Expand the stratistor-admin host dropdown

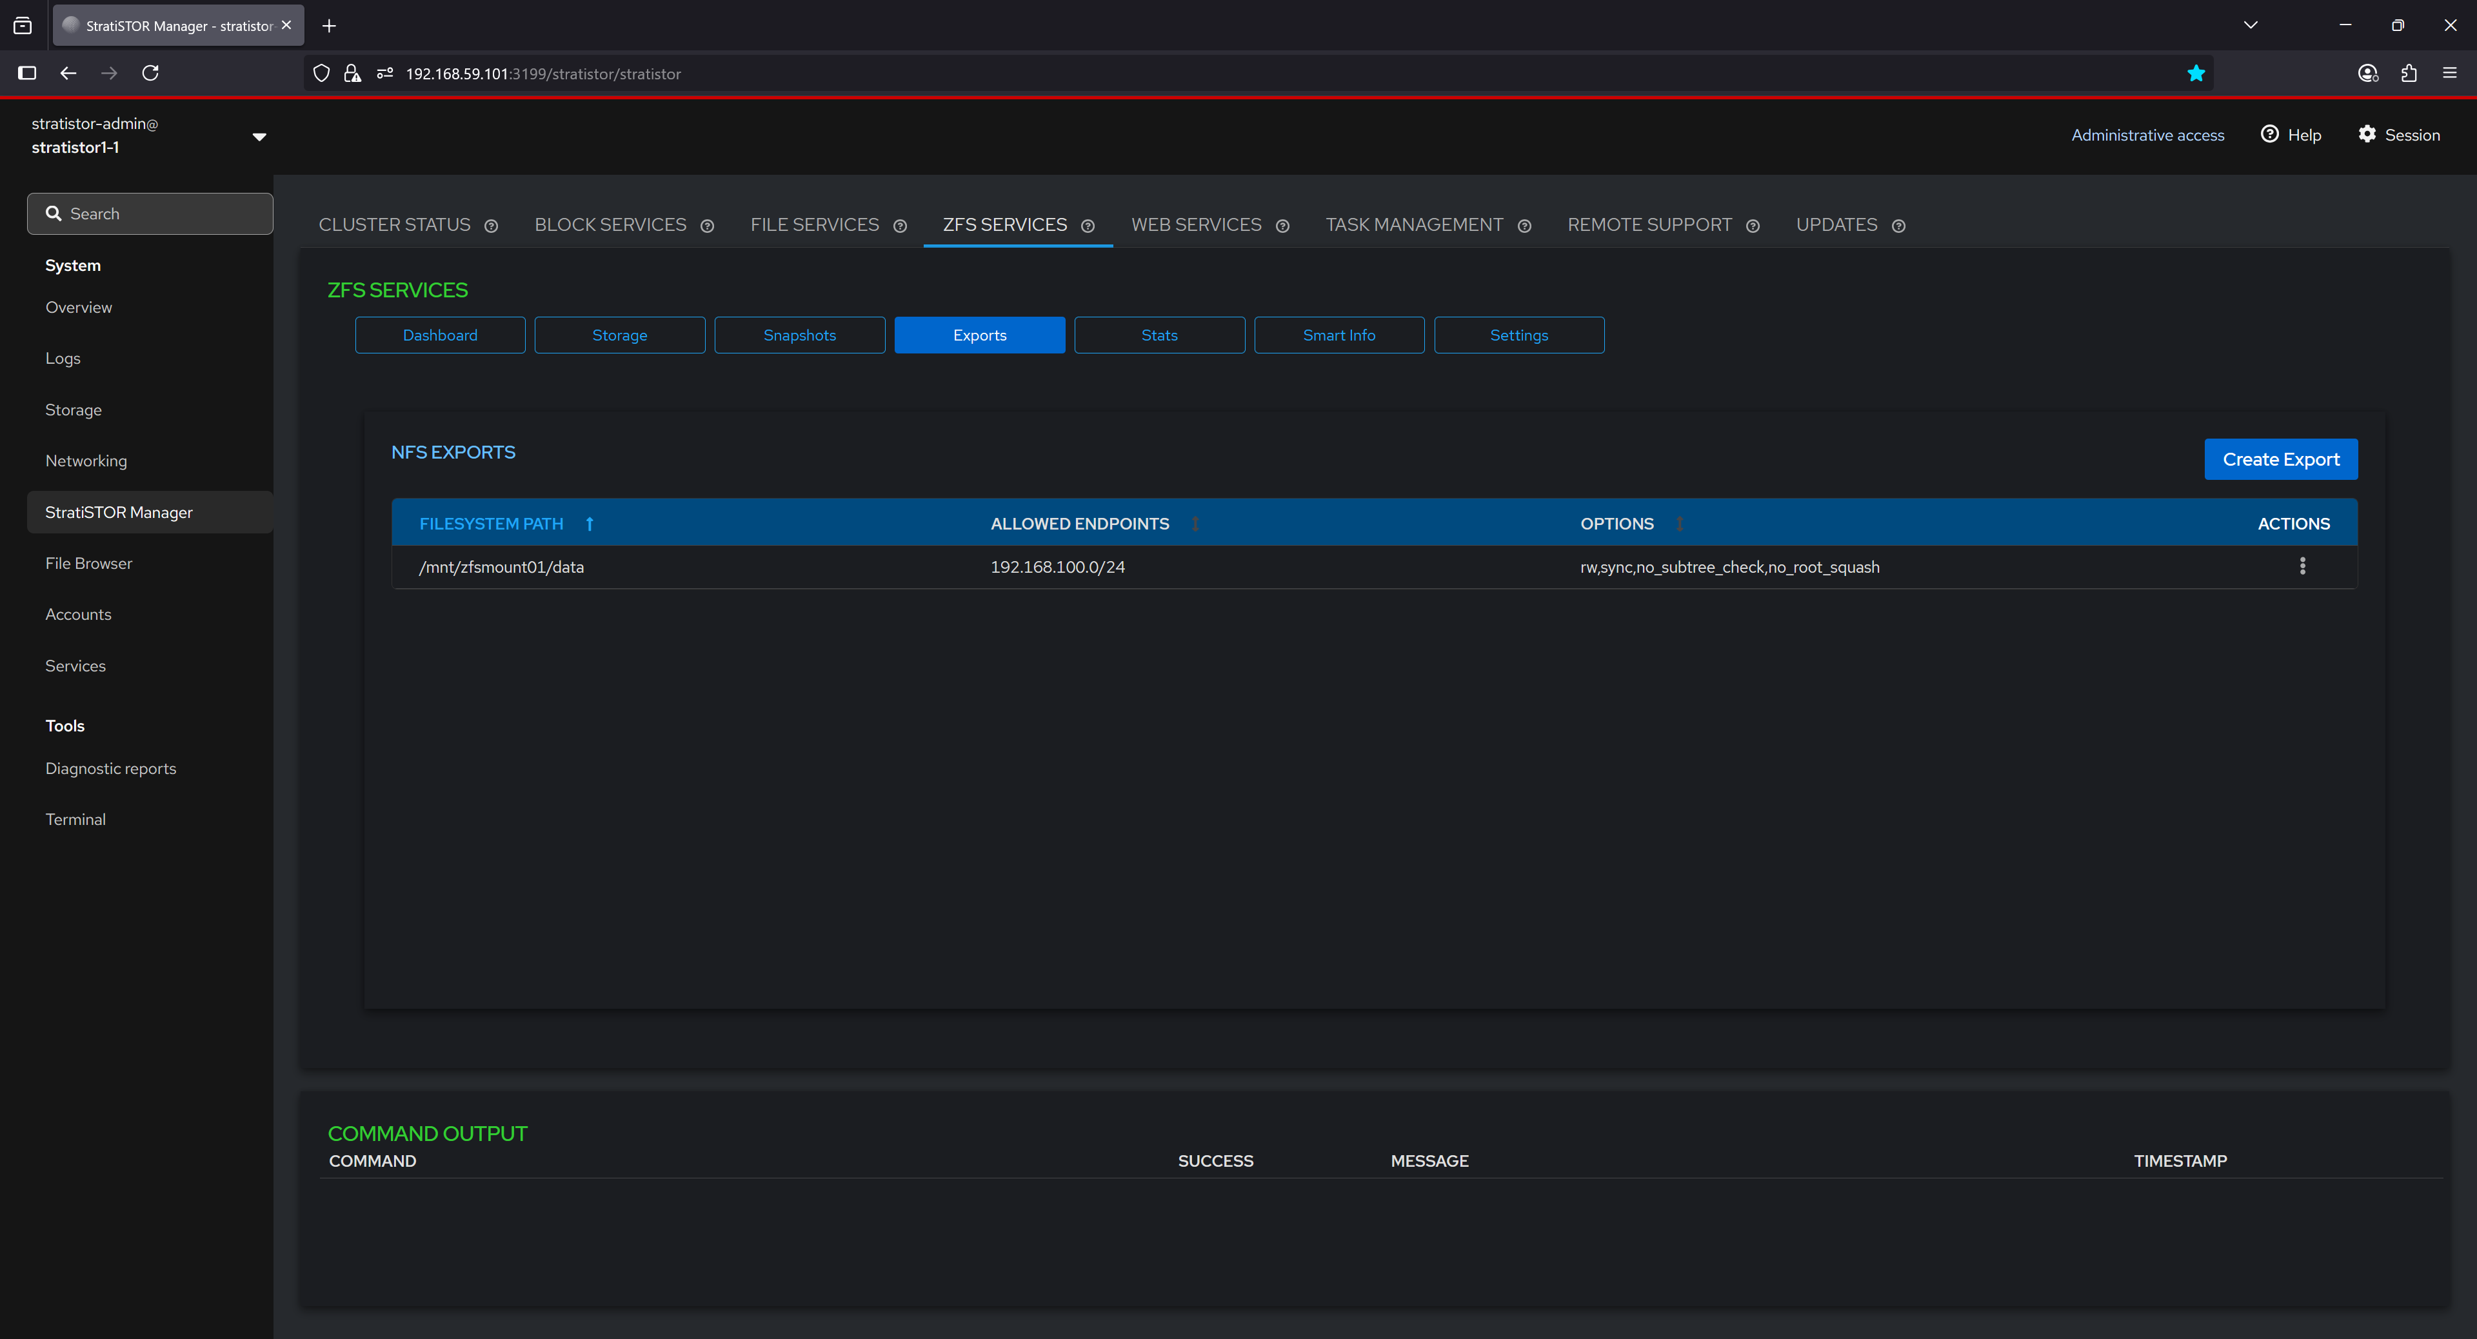click(x=259, y=137)
